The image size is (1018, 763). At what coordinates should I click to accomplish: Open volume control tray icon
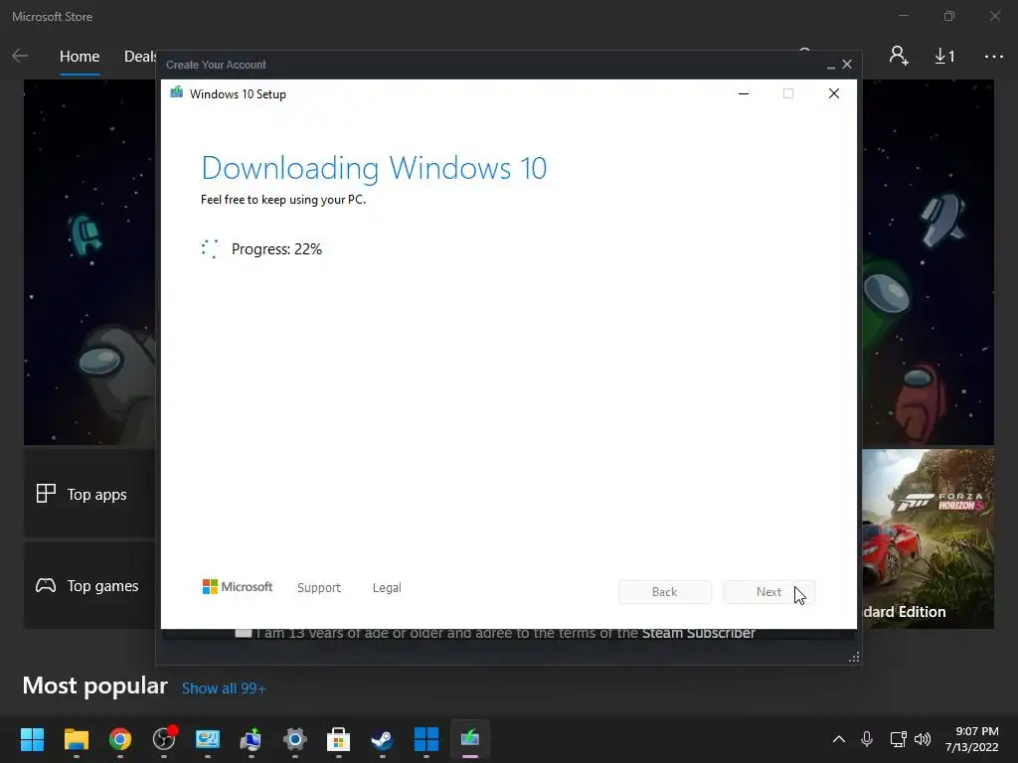click(x=922, y=739)
